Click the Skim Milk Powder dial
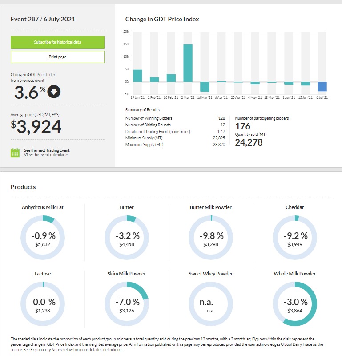This screenshot has width=342, height=356. (127, 304)
